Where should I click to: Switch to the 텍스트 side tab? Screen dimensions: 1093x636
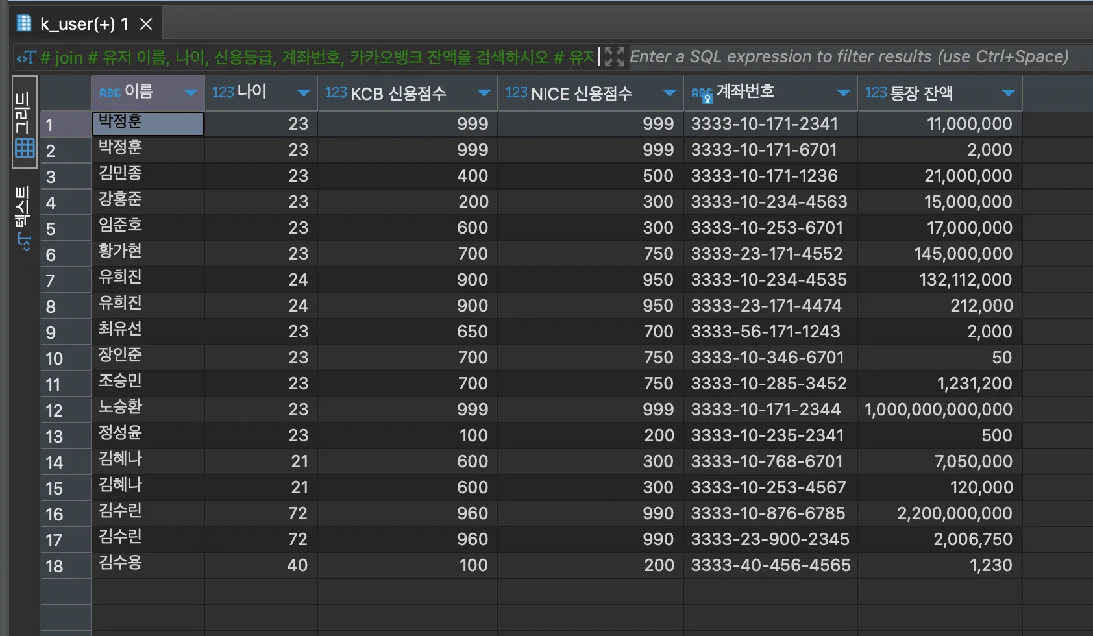(x=24, y=217)
